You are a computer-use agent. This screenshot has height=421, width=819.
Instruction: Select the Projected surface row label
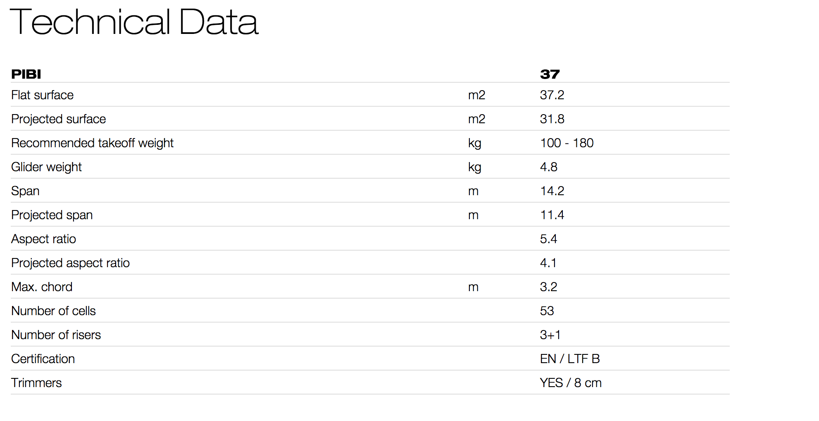pos(58,119)
